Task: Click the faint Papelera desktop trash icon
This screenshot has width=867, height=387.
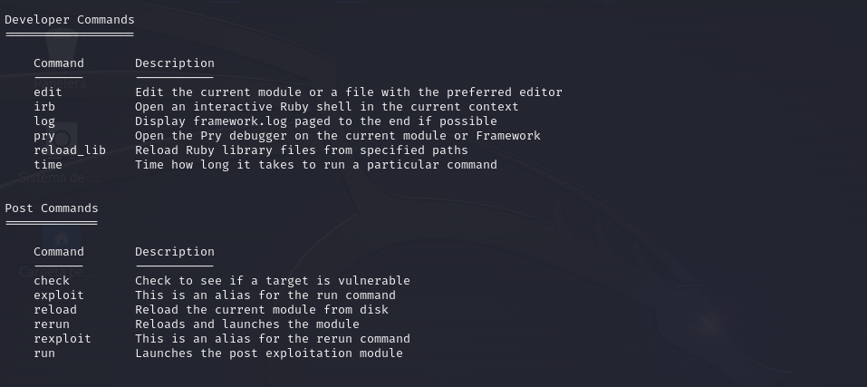Action: (61, 62)
